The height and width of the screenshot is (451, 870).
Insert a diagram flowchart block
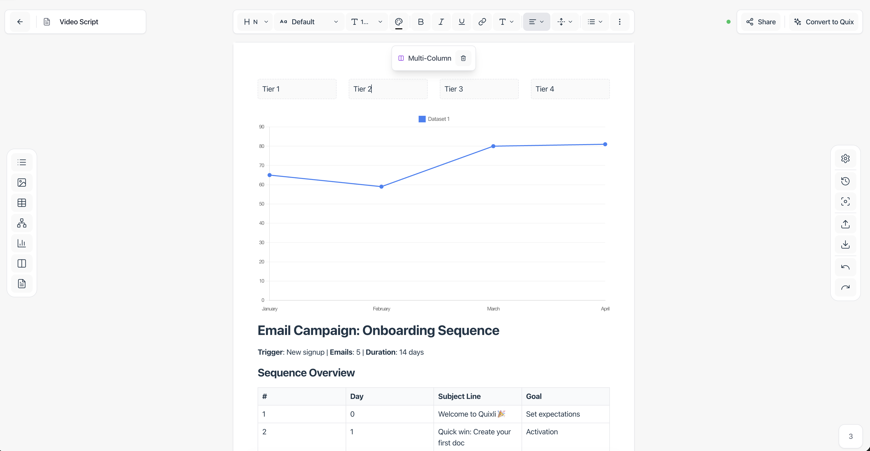22,223
